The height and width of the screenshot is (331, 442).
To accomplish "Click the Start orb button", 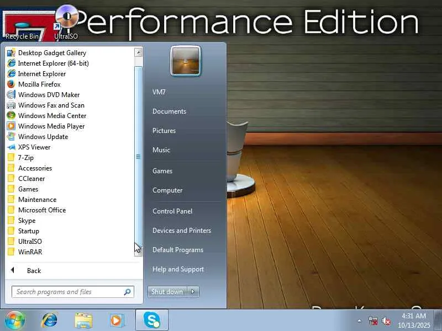I will coord(14,321).
